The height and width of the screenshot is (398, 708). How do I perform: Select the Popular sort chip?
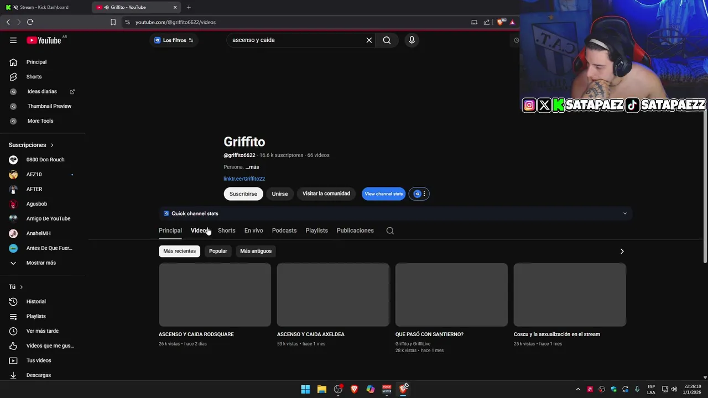tap(218, 251)
